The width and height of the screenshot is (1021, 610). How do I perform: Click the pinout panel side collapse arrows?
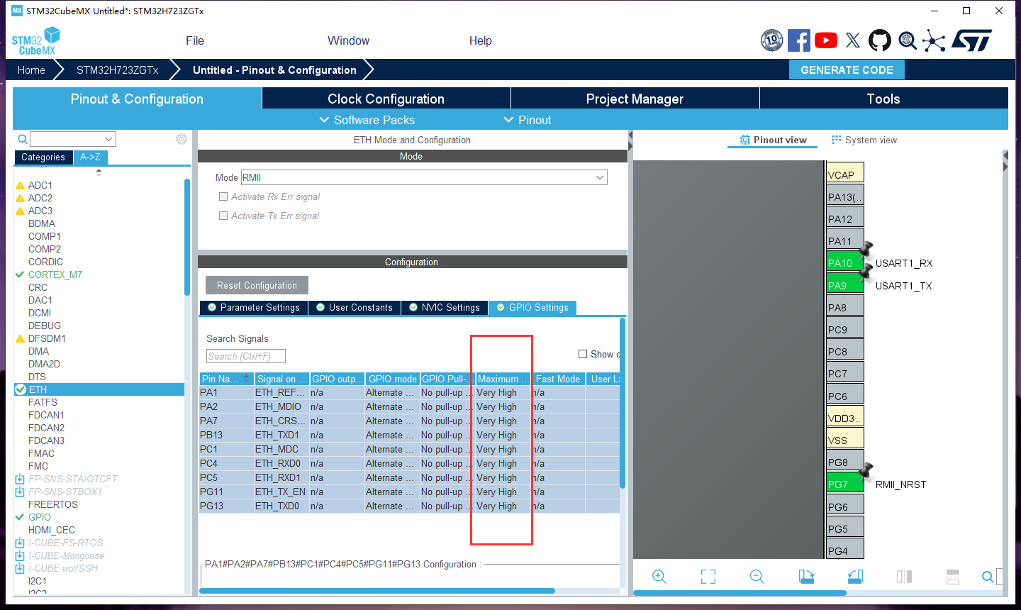(x=1005, y=161)
